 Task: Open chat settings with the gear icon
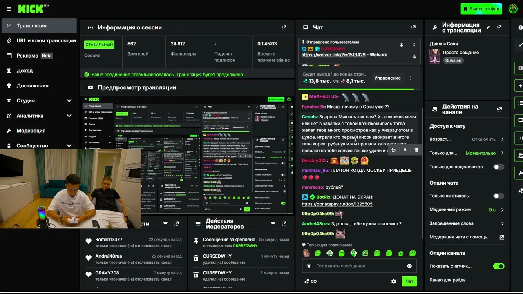393,281
